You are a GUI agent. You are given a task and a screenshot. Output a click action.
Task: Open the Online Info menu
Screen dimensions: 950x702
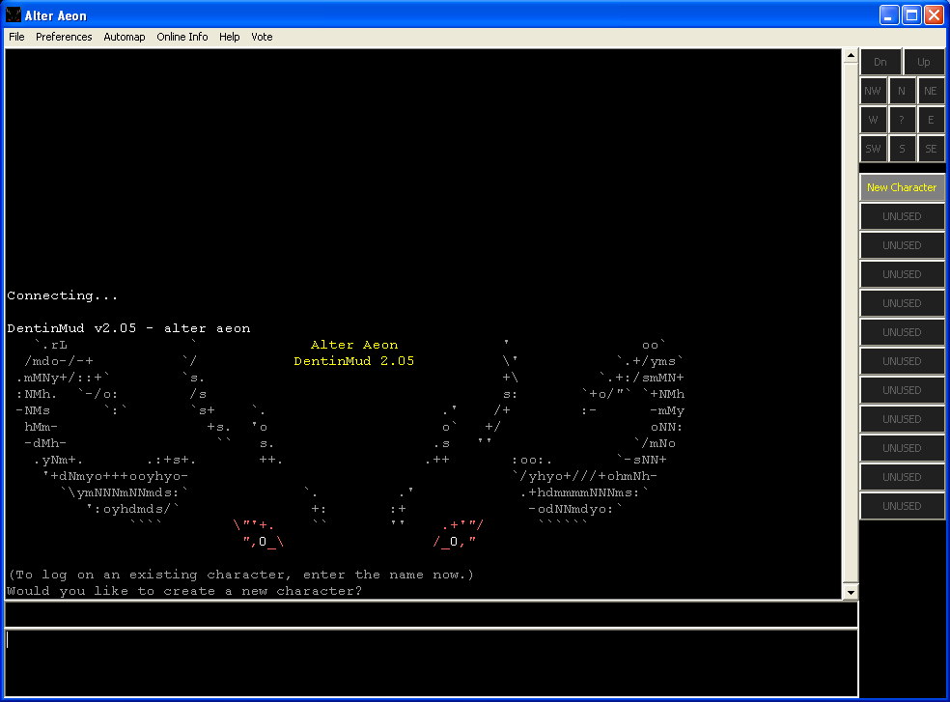pos(182,37)
